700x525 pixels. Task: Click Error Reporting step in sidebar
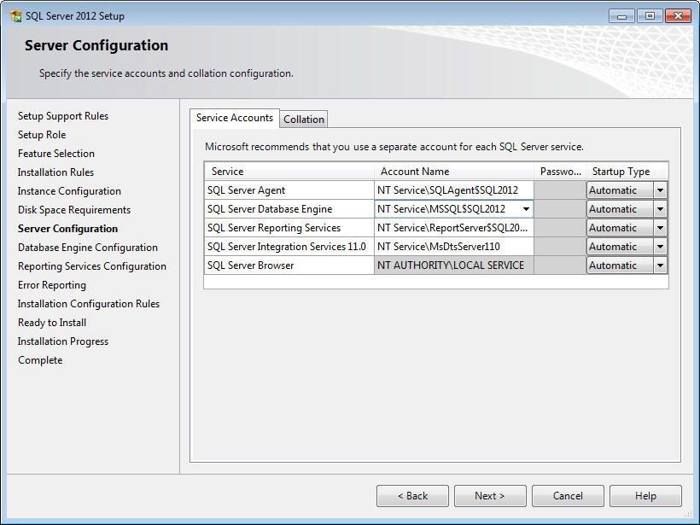coord(52,285)
